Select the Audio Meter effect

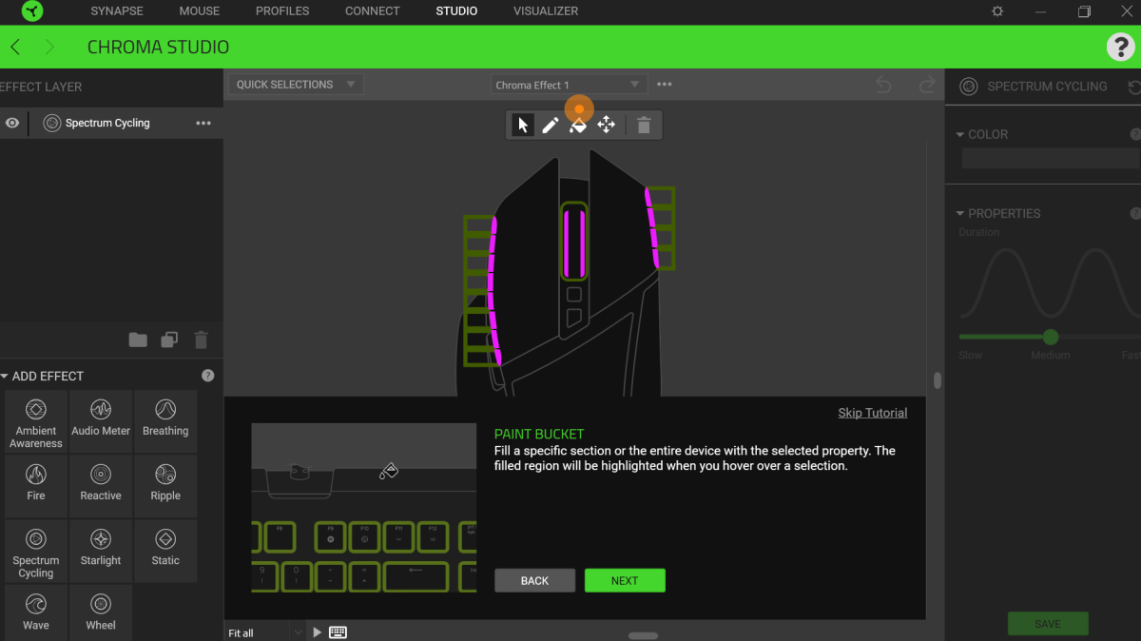point(100,420)
